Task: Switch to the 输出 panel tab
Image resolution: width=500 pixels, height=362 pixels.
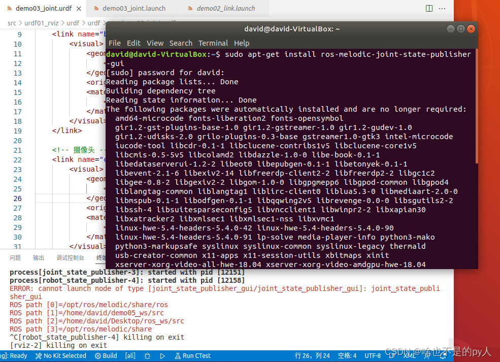Action: [x=39, y=258]
